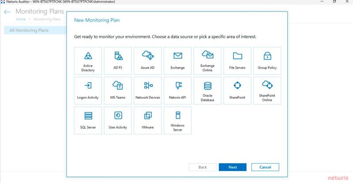Select the Oracle Database tile

(207, 91)
